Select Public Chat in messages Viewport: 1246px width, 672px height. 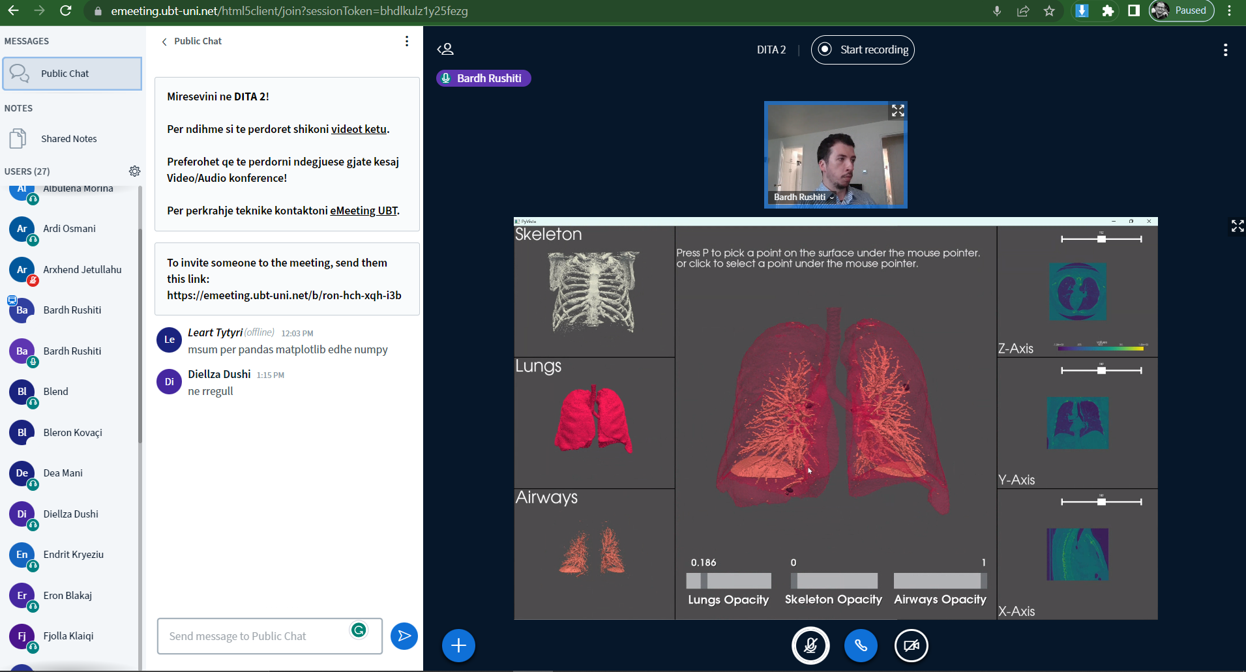pyautogui.click(x=72, y=74)
